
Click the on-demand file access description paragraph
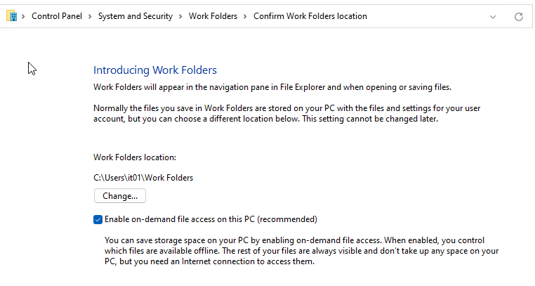point(303,251)
